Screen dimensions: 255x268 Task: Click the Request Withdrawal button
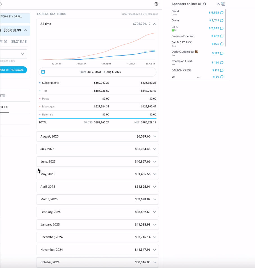13,70
